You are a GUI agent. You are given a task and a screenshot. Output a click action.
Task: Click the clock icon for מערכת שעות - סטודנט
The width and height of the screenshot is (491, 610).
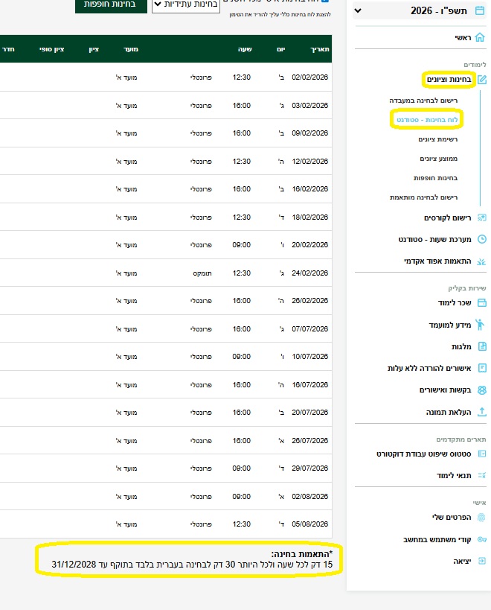482,239
